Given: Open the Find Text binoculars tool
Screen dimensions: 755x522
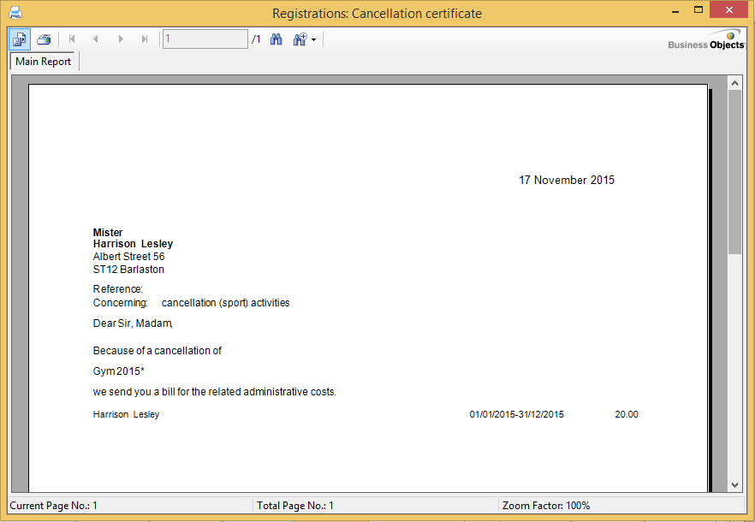Looking at the screenshot, I should tap(276, 39).
